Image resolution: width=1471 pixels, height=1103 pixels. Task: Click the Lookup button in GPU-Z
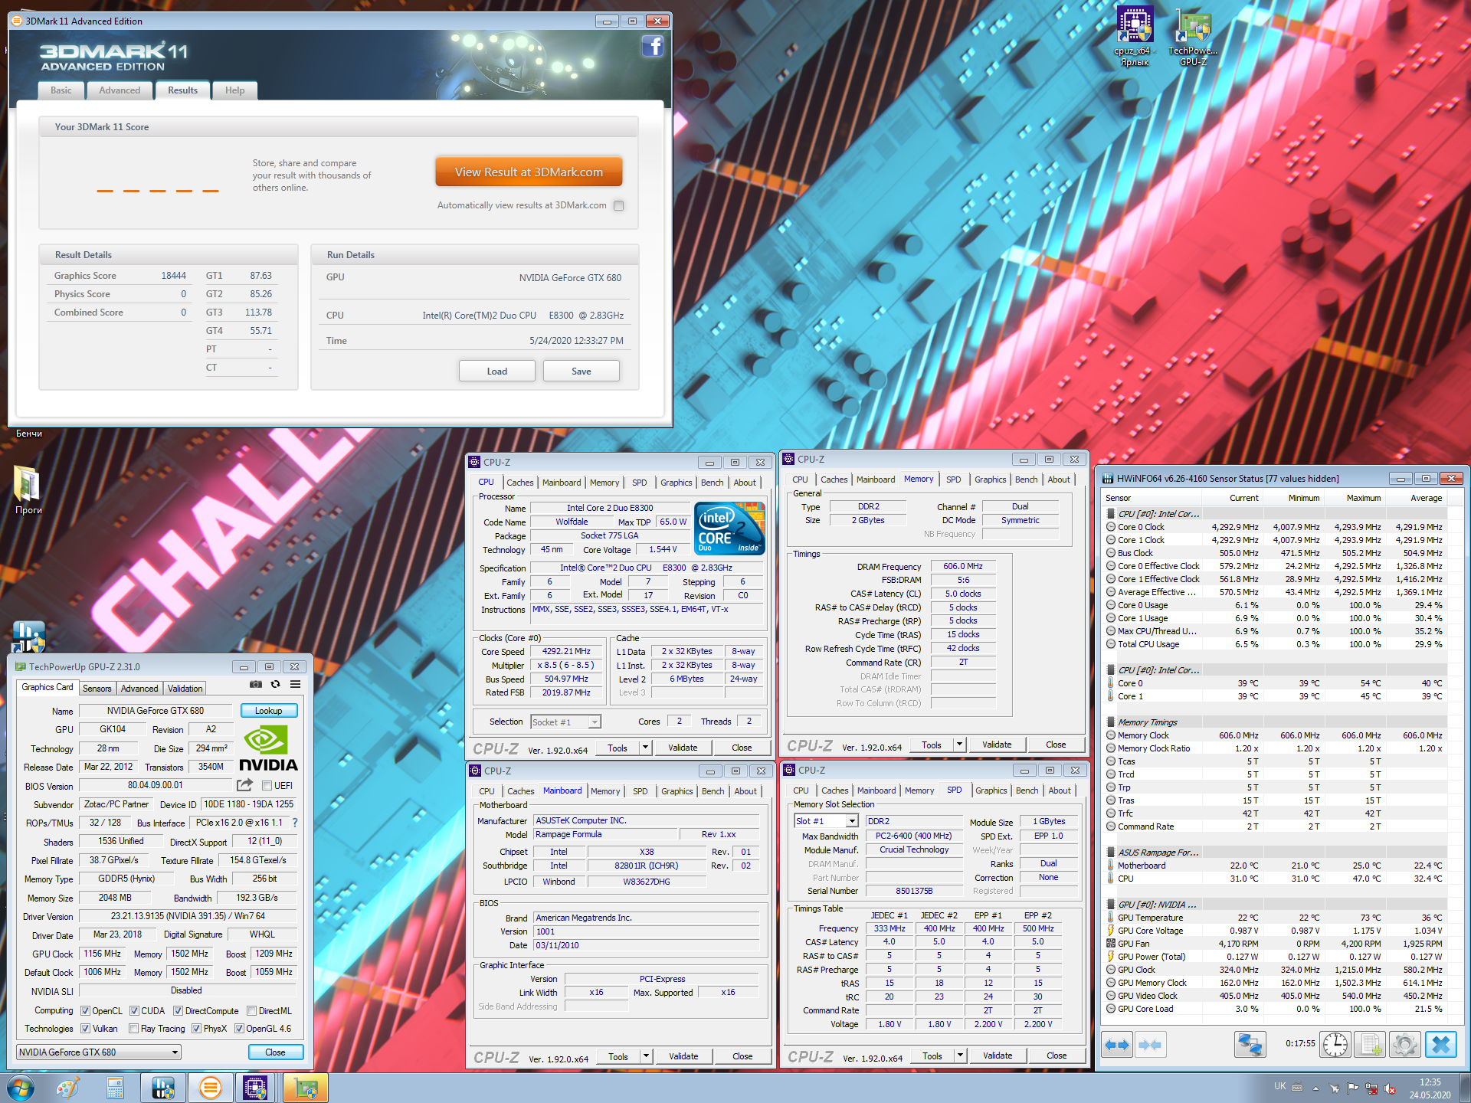[269, 711]
